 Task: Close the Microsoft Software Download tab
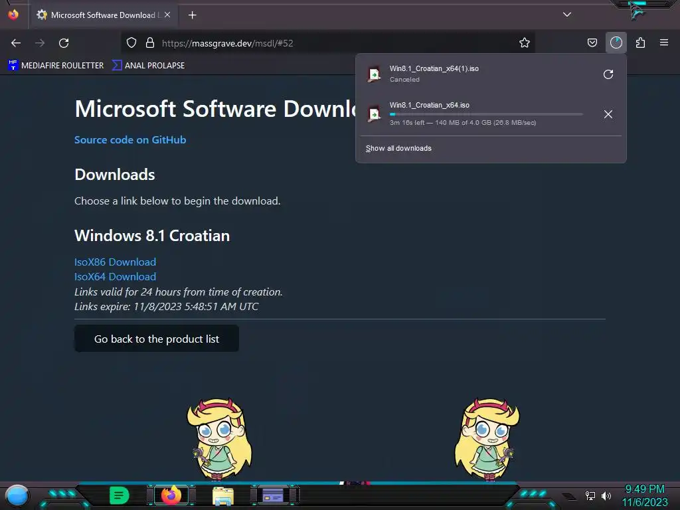click(x=167, y=15)
